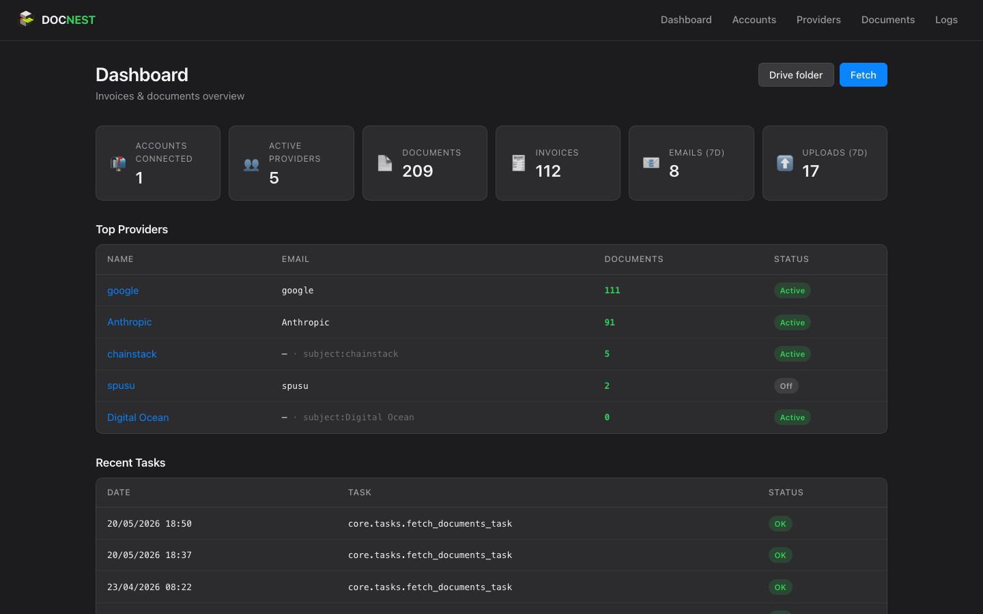Click the DOCNEST brand text
This screenshot has height=614, width=983.
click(x=68, y=20)
